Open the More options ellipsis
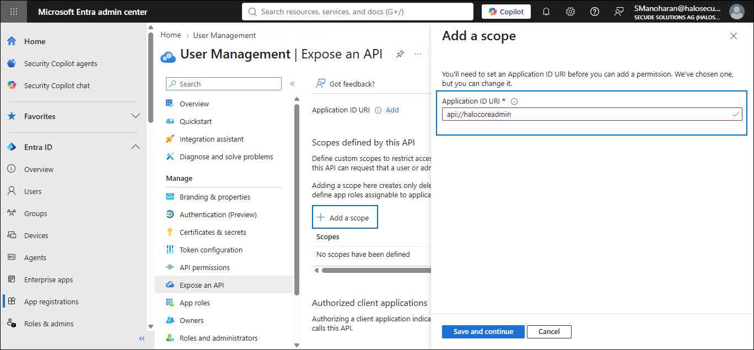The height and width of the screenshot is (350, 754). click(418, 54)
